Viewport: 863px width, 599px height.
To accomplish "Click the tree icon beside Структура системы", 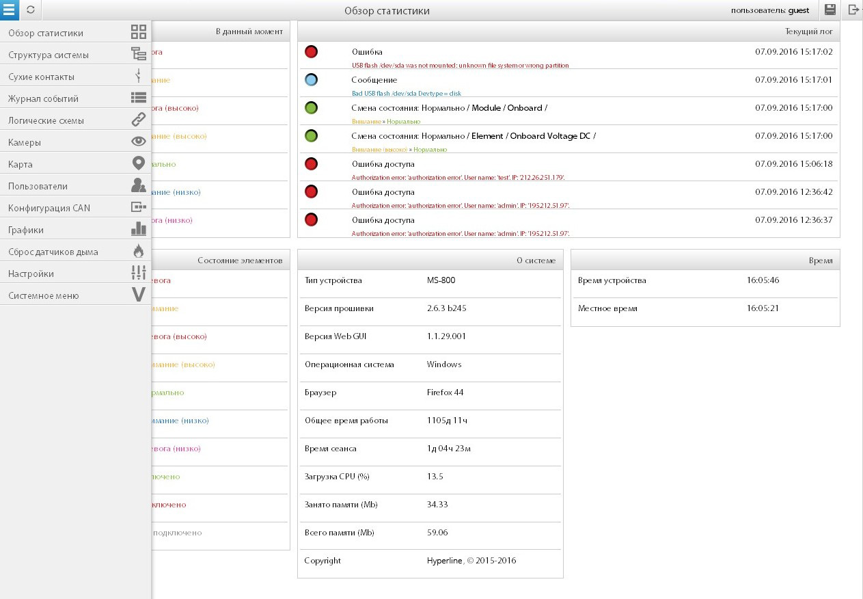I will point(139,54).
